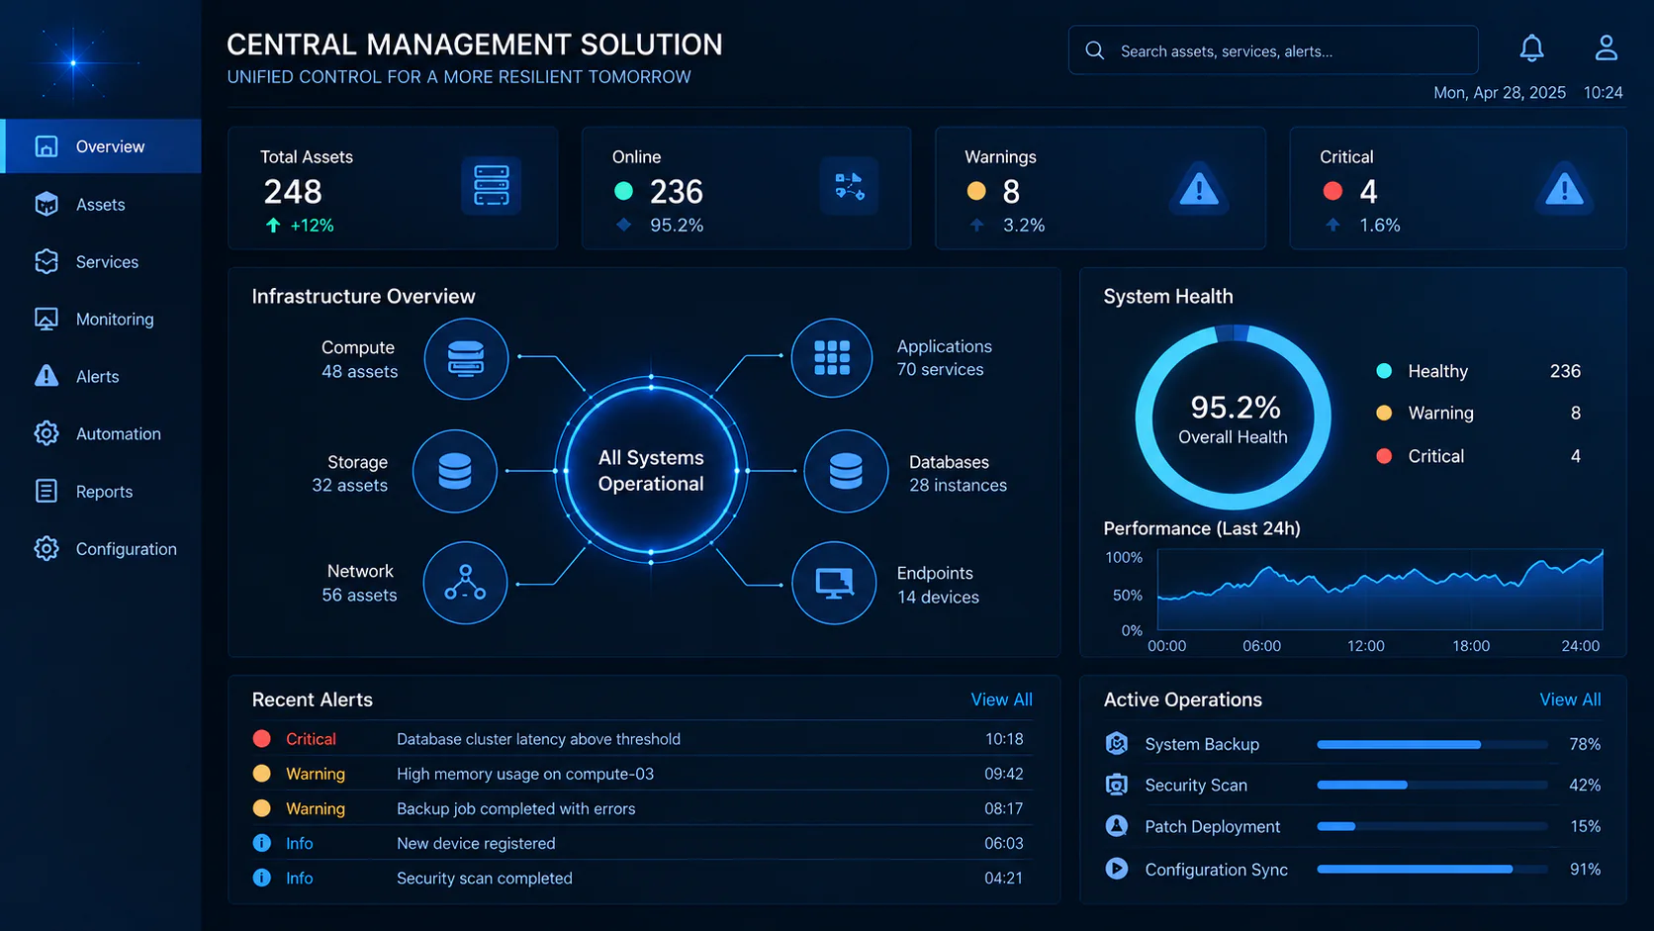This screenshot has width=1654, height=931.
Task: Select the Databases node icon
Action: 846,471
